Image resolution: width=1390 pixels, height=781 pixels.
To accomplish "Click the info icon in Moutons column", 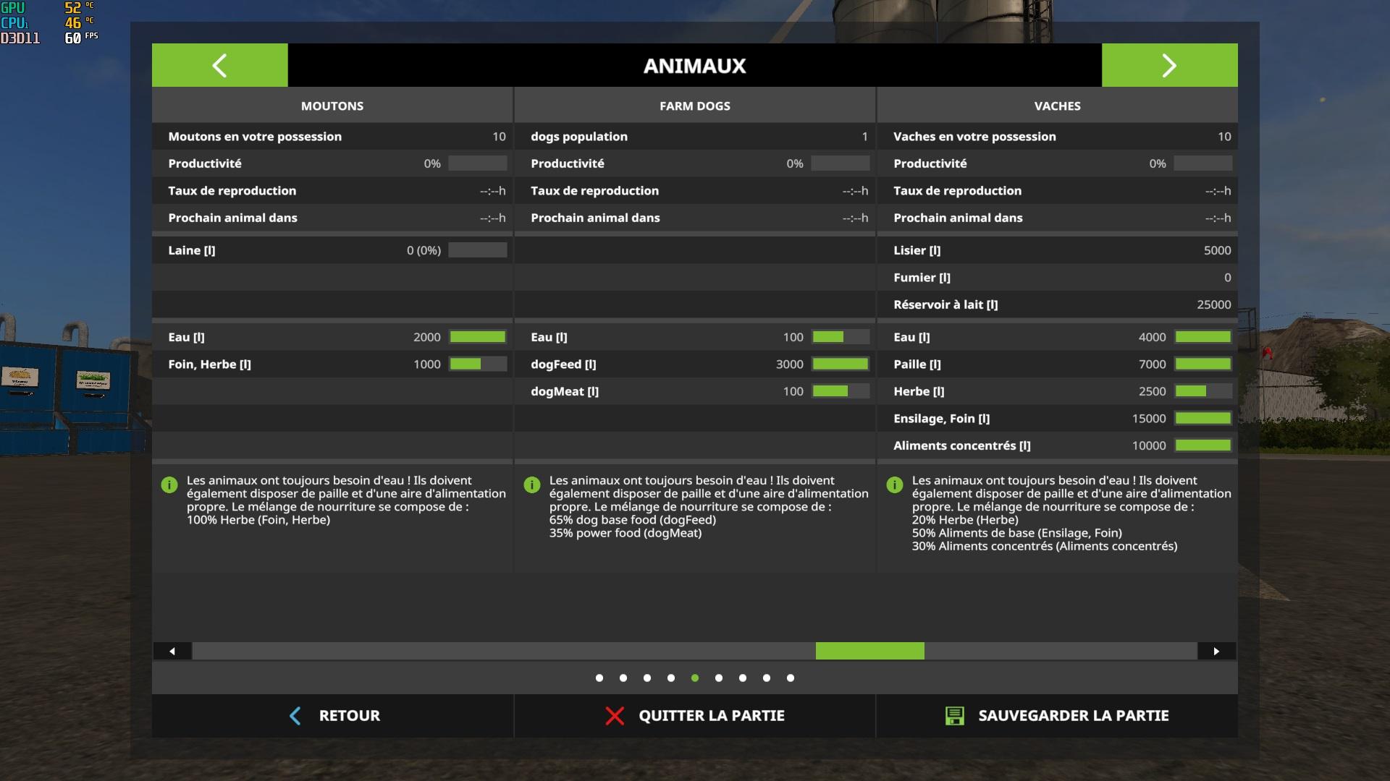I will tap(169, 485).
